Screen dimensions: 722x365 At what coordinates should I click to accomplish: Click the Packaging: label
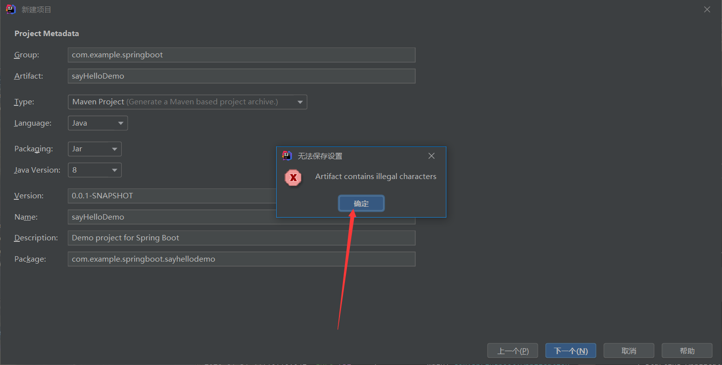pyautogui.click(x=33, y=149)
